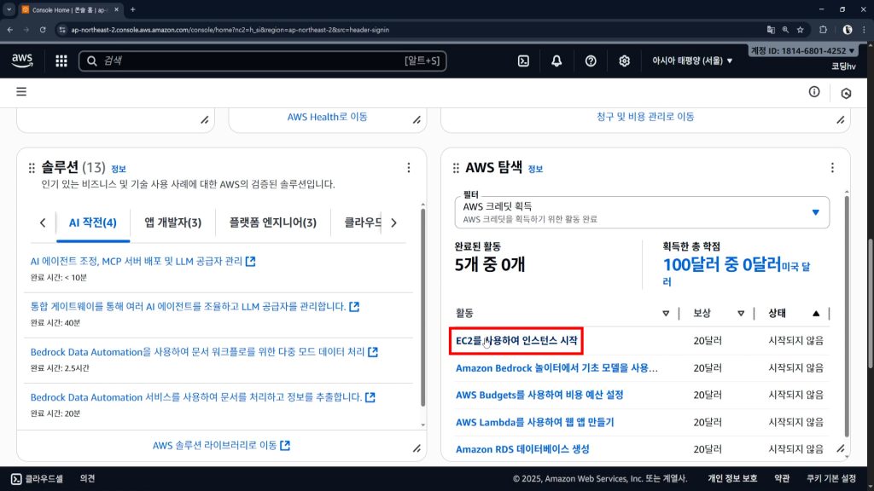874x491 pixels.
Task: Click the AWS logo home icon
Action: coord(22,61)
